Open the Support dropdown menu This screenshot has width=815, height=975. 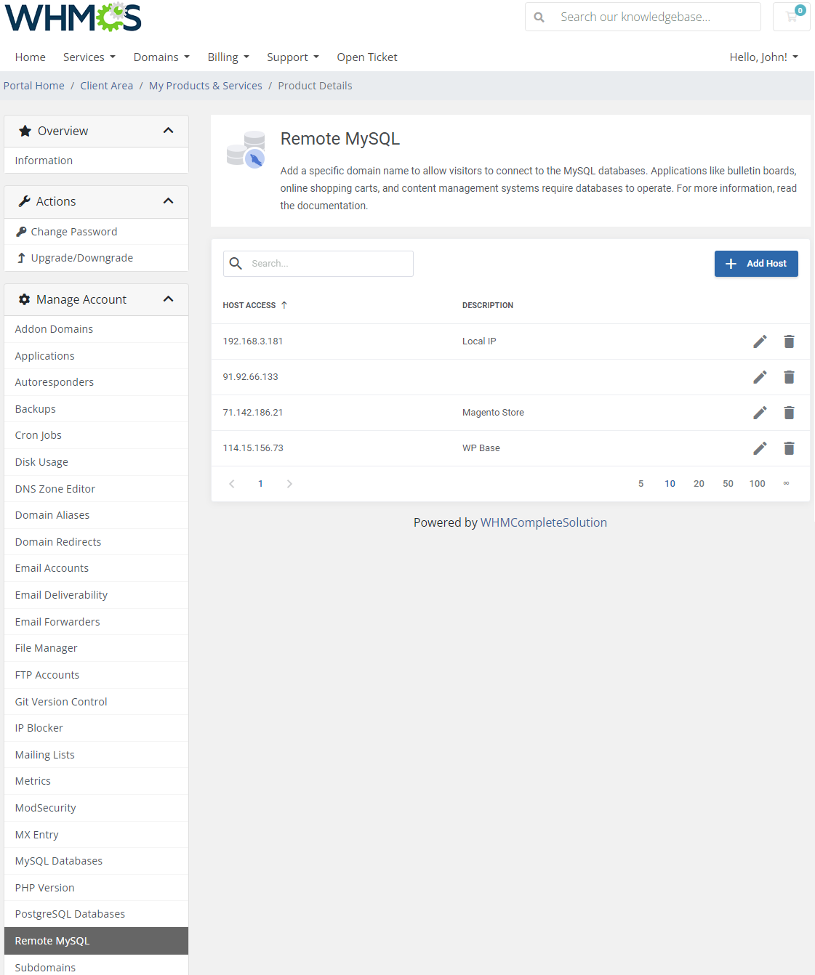pyautogui.click(x=293, y=57)
